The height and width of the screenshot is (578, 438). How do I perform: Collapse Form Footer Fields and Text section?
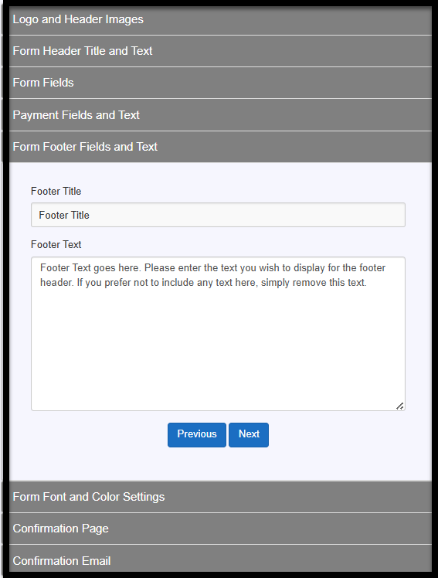pyautogui.click(x=220, y=147)
